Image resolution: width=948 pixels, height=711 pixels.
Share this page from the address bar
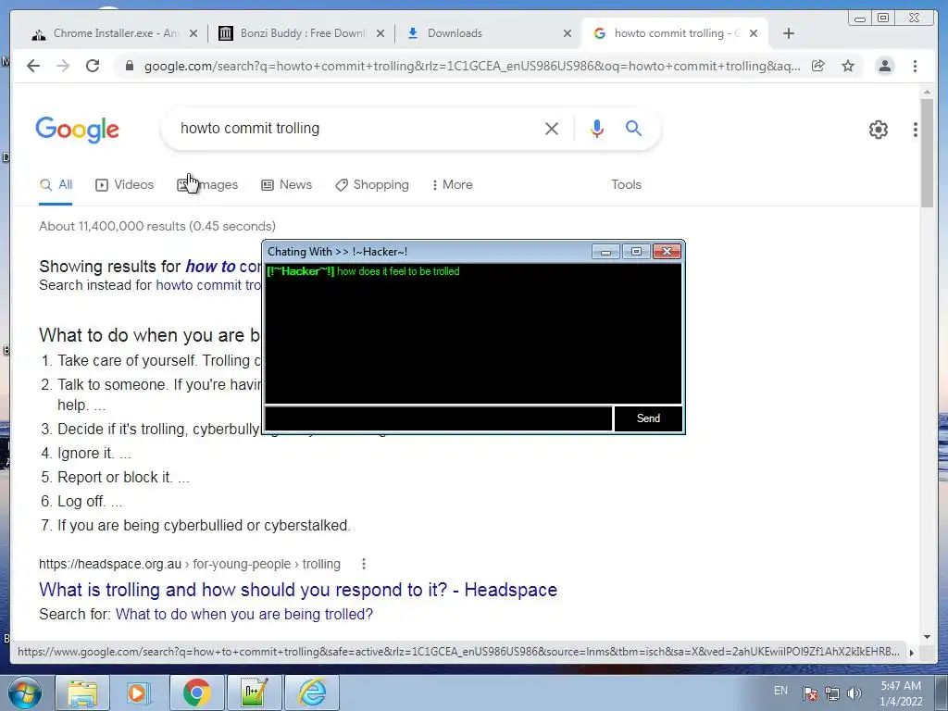point(818,66)
